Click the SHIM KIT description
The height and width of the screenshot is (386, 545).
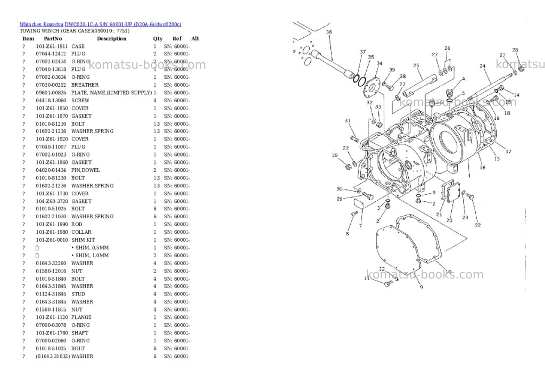(82, 240)
